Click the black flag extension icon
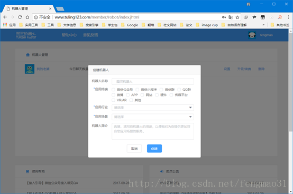Viewport: 293px width, 194px height. (254, 17)
